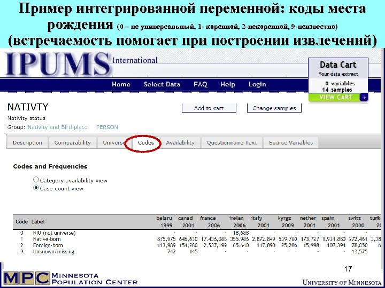Click the canad 2001 column header
The width and height of the screenshot is (385, 288).
pos(186,222)
